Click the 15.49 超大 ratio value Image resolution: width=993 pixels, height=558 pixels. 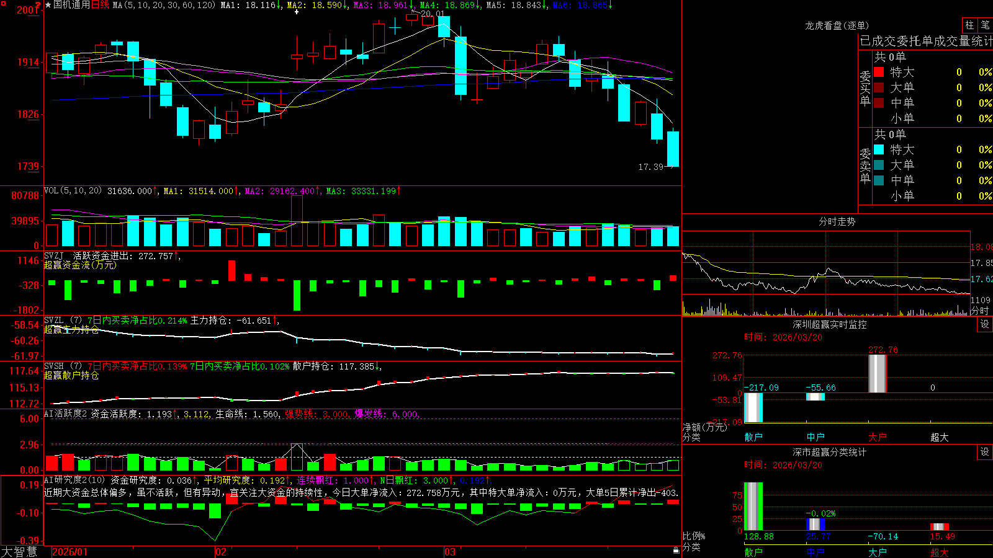click(x=943, y=536)
